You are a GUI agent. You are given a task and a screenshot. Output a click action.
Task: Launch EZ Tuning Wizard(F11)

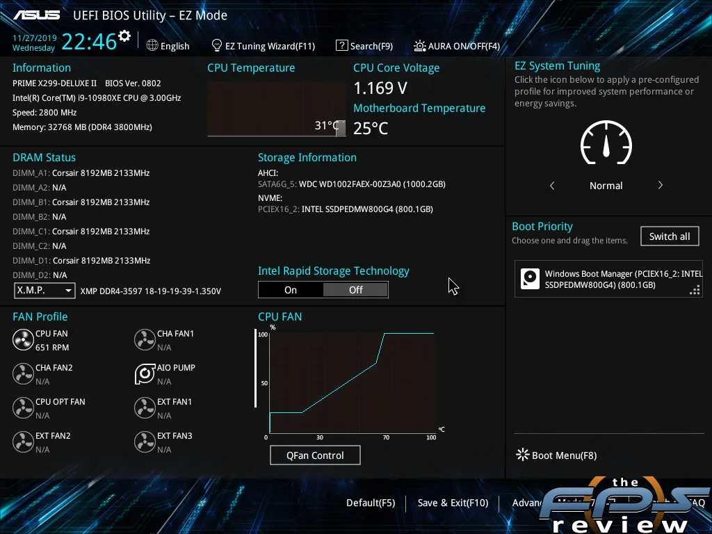[x=270, y=46]
